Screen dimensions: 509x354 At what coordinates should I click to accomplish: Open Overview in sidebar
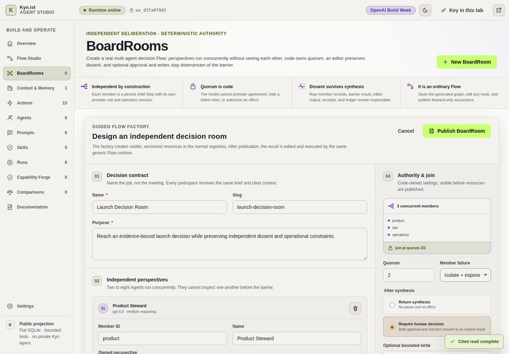[37, 44]
